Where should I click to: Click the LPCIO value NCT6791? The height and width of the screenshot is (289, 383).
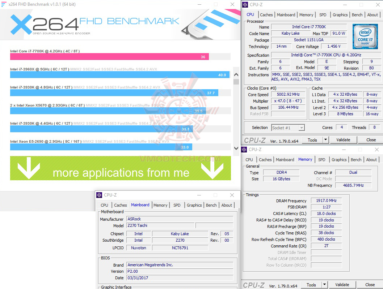[180, 248]
